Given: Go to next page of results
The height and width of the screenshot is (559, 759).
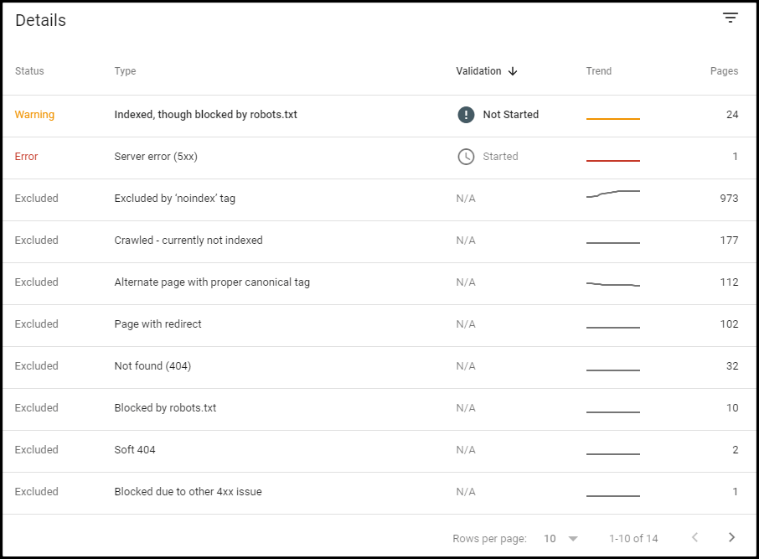Looking at the screenshot, I should coord(731,537).
